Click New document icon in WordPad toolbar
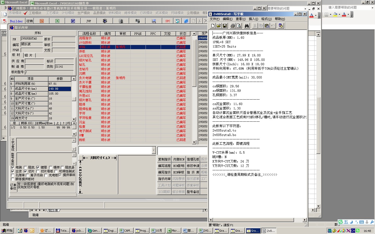Image resolution: width=375 pixels, height=234 pixels. click(x=213, y=25)
